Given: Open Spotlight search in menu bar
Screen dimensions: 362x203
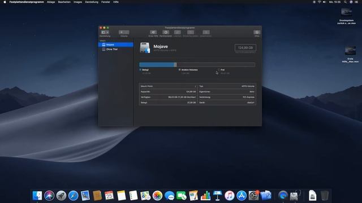Looking at the screenshot, I should coord(345,2).
